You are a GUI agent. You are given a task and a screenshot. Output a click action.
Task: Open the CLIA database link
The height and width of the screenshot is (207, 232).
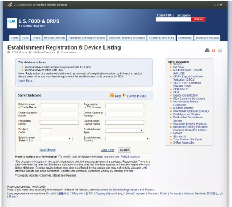[177, 92]
